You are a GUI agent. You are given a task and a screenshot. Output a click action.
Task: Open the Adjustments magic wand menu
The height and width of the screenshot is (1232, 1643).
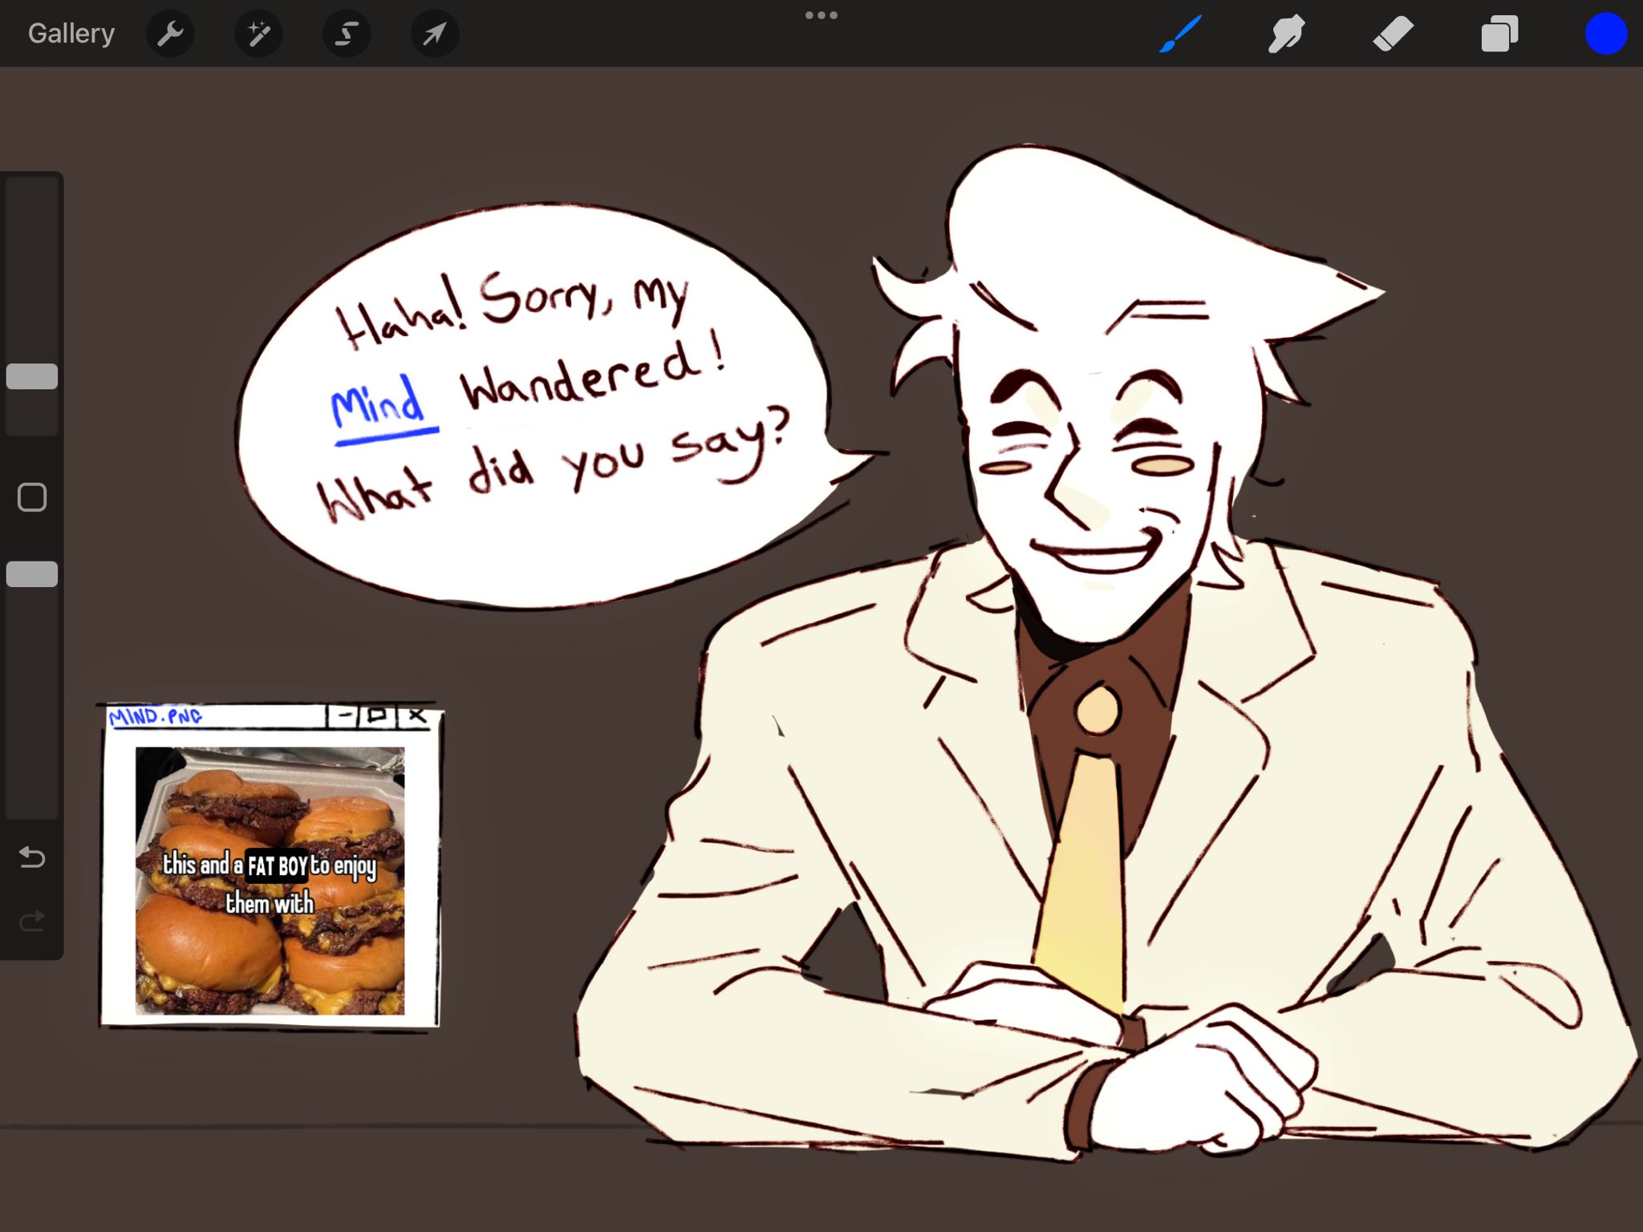258,34
